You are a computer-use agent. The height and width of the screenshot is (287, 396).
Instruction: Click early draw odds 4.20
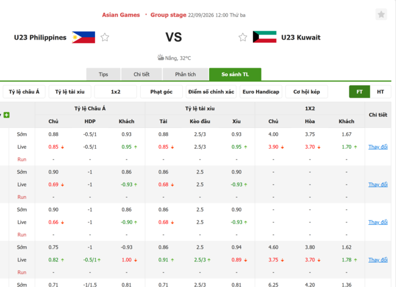click(310, 285)
